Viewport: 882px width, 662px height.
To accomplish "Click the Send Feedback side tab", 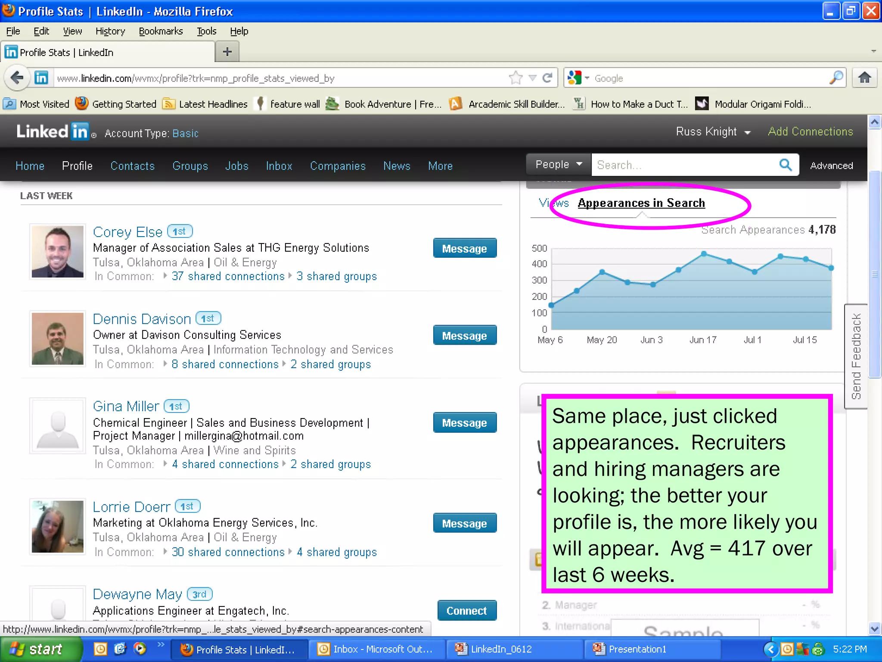I will pos(856,356).
